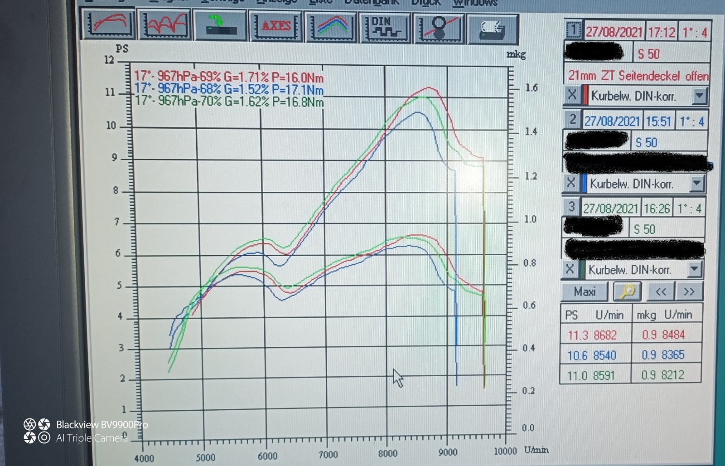This screenshot has height=466, width=725.
Task: Click the three-colored overlay curves icon
Action: coord(332,27)
